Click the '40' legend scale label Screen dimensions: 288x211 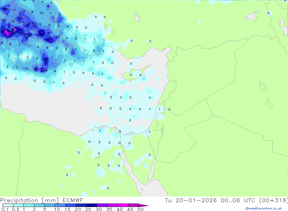coord(120,209)
